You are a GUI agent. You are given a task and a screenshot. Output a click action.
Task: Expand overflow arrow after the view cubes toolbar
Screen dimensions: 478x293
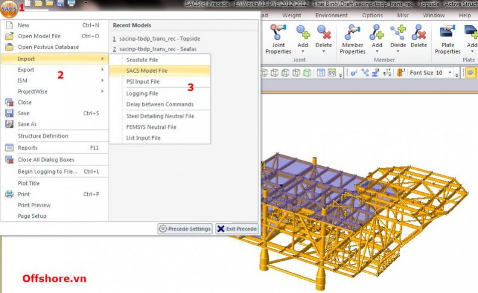[x=340, y=75]
